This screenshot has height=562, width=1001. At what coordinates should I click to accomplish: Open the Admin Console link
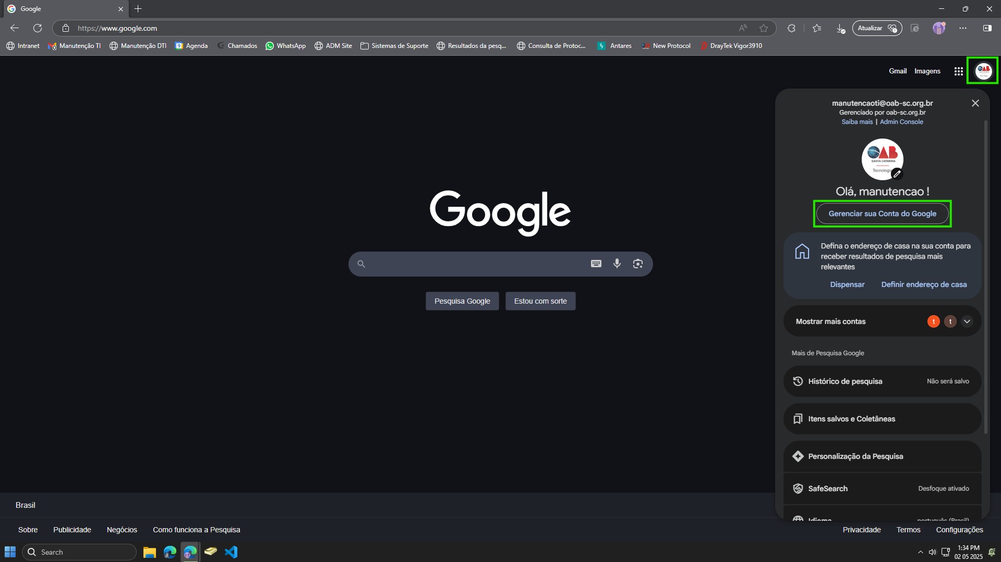(901, 122)
